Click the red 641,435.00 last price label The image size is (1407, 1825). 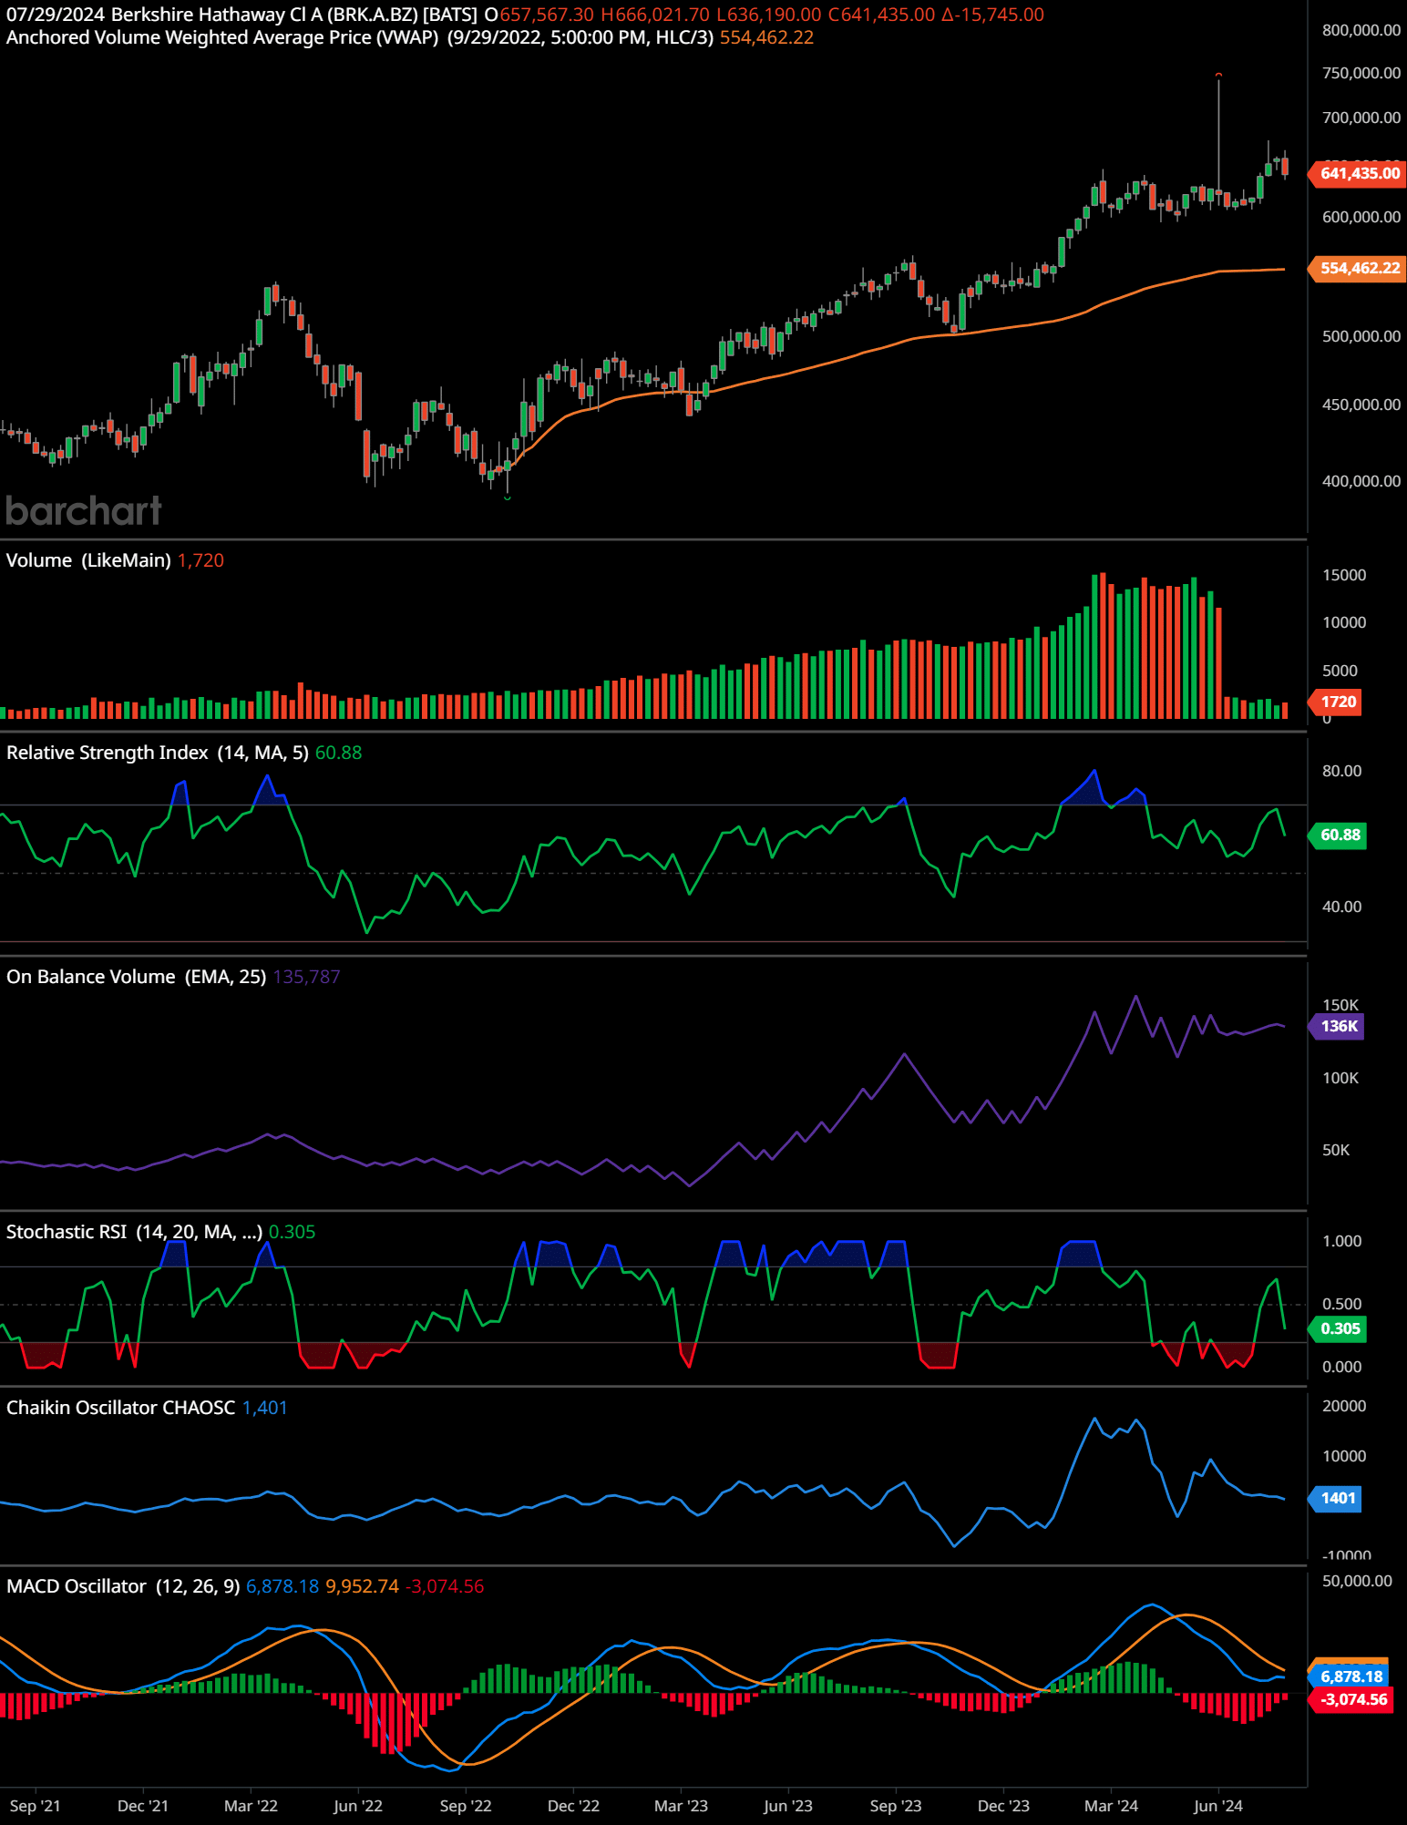click(x=1358, y=173)
